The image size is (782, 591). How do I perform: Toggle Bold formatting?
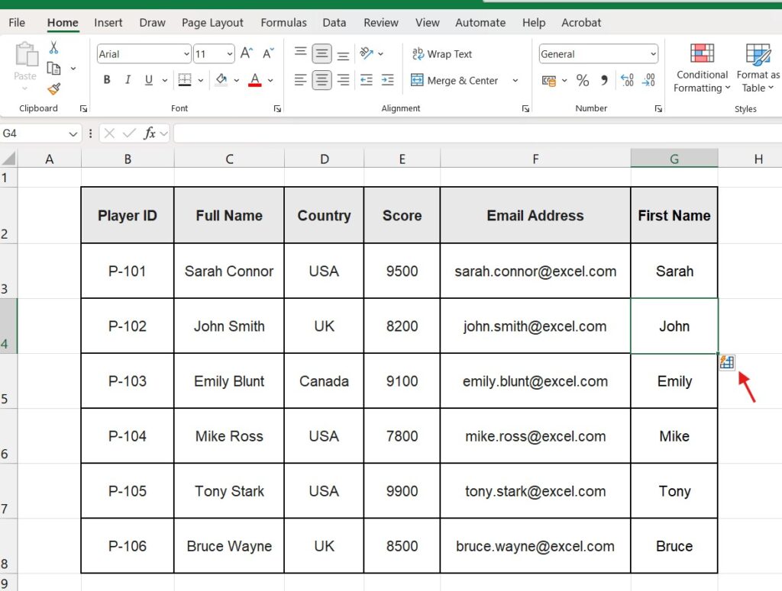point(107,80)
